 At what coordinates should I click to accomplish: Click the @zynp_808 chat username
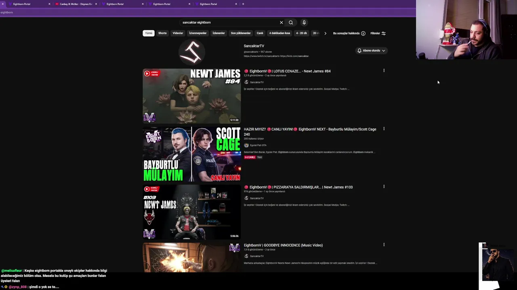[17, 287]
